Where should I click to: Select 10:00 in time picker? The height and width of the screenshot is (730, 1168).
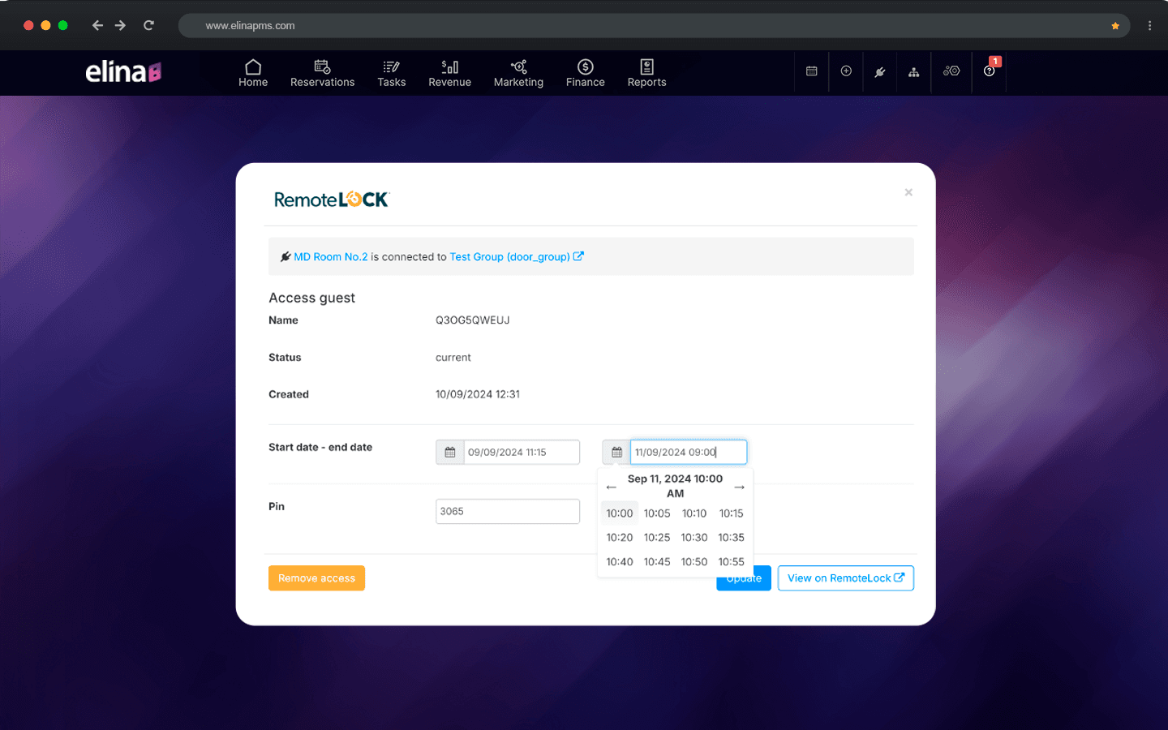point(620,513)
